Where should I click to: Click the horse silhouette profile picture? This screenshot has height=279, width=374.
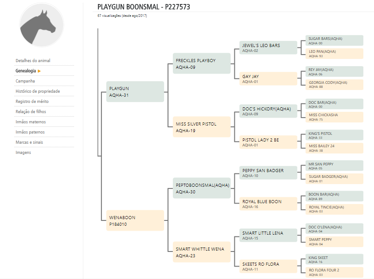pyautogui.click(x=42, y=25)
